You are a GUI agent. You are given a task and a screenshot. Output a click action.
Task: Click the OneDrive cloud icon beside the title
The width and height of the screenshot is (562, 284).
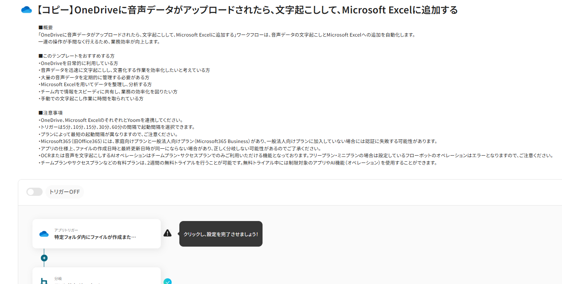coord(26,10)
